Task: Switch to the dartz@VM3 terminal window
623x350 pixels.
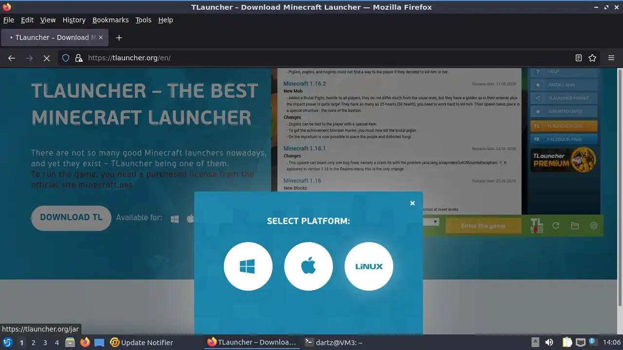Action: [x=334, y=342]
